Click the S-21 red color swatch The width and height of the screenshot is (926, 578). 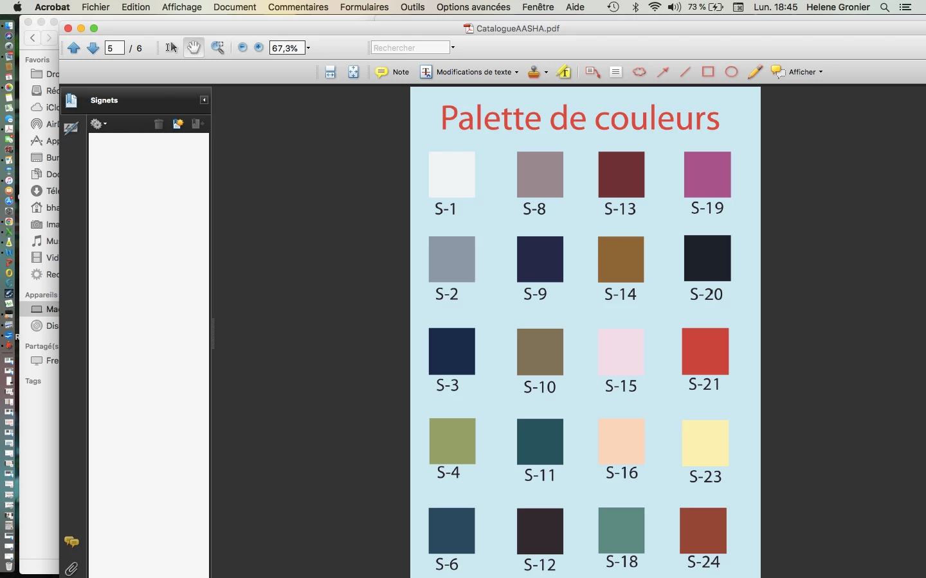click(x=705, y=351)
